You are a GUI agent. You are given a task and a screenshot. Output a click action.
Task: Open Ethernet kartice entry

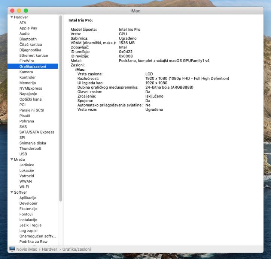click(x=34, y=56)
